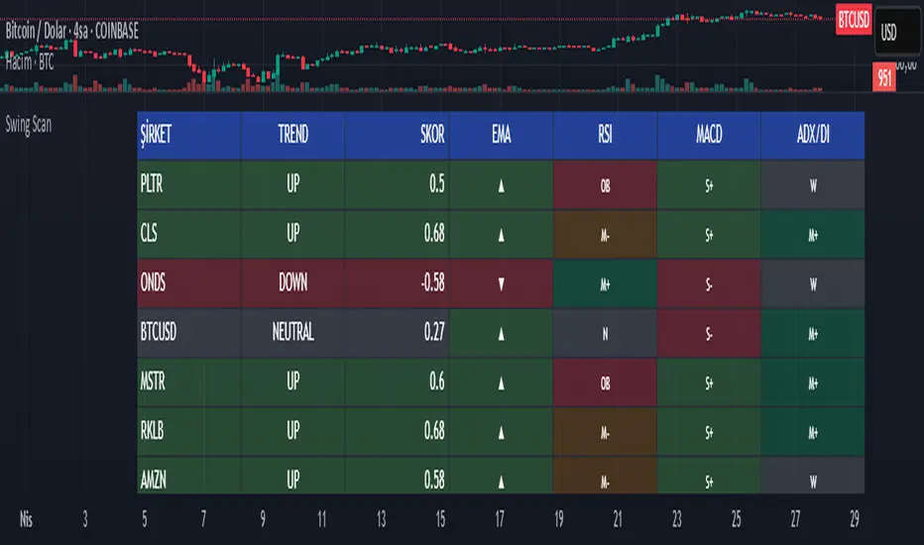This screenshot has height=545, width=924.
Task: Click date 21 on the time axis
Action: click(x=618, y=519)
